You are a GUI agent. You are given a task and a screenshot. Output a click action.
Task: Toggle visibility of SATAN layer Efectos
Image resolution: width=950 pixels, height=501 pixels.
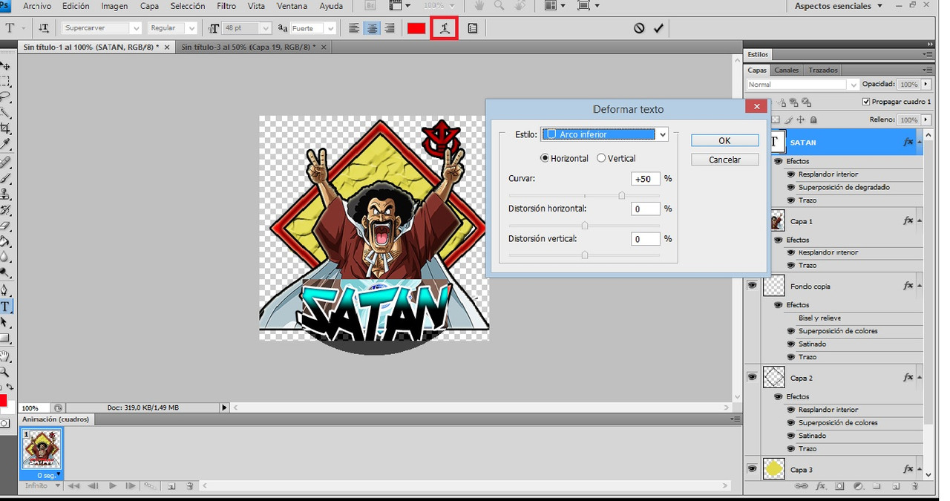click(779, 161)
